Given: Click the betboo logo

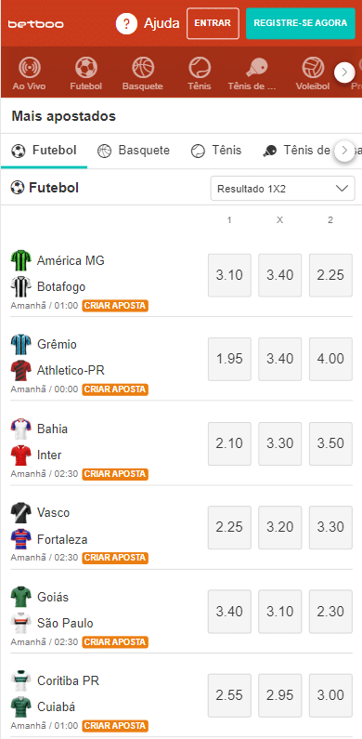Looking at the screenshot, I should (36, 23).
